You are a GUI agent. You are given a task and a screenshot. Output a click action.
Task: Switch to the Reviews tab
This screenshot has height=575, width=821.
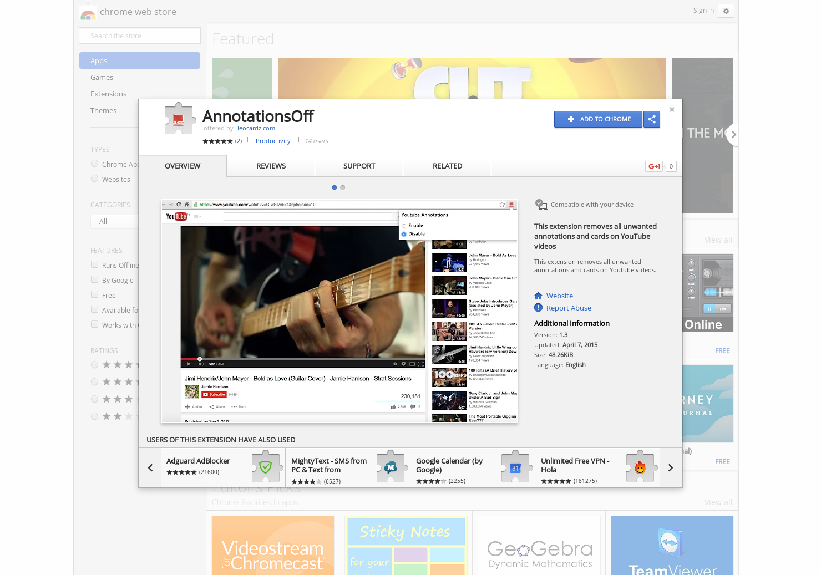click(270, 166)
